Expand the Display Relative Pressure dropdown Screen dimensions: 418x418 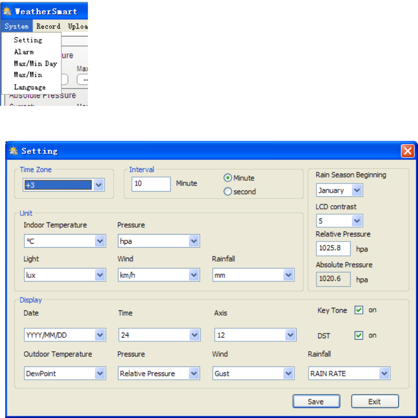click(x=194, y=373)
